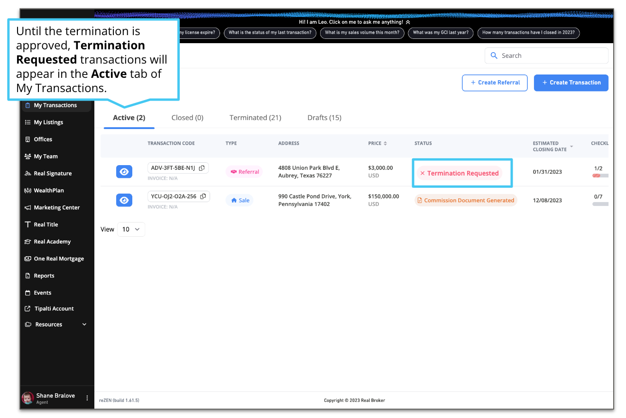Go to the Tipalti Account page
The height and width of the screenshot is (418, 626).
(54, 308)
